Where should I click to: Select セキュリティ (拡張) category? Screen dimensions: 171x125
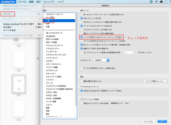(x=53, y=77)
